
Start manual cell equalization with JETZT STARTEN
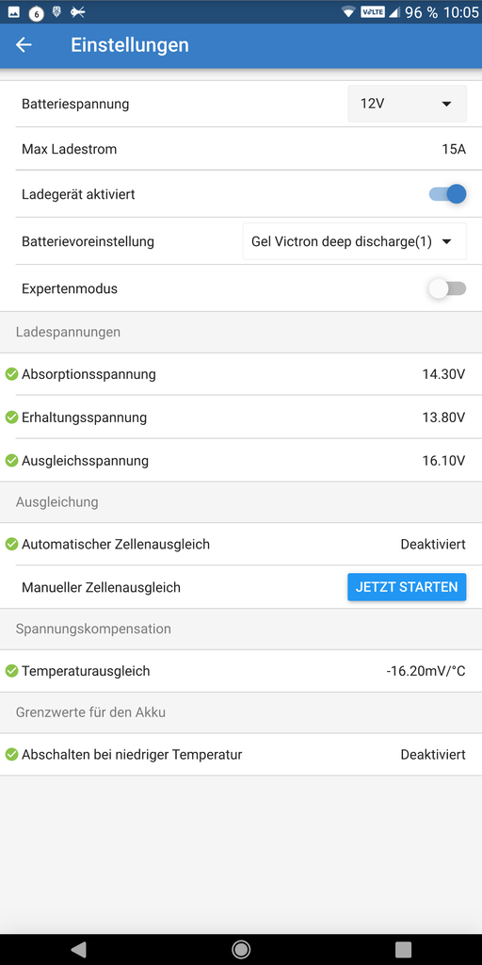(407, 587)
